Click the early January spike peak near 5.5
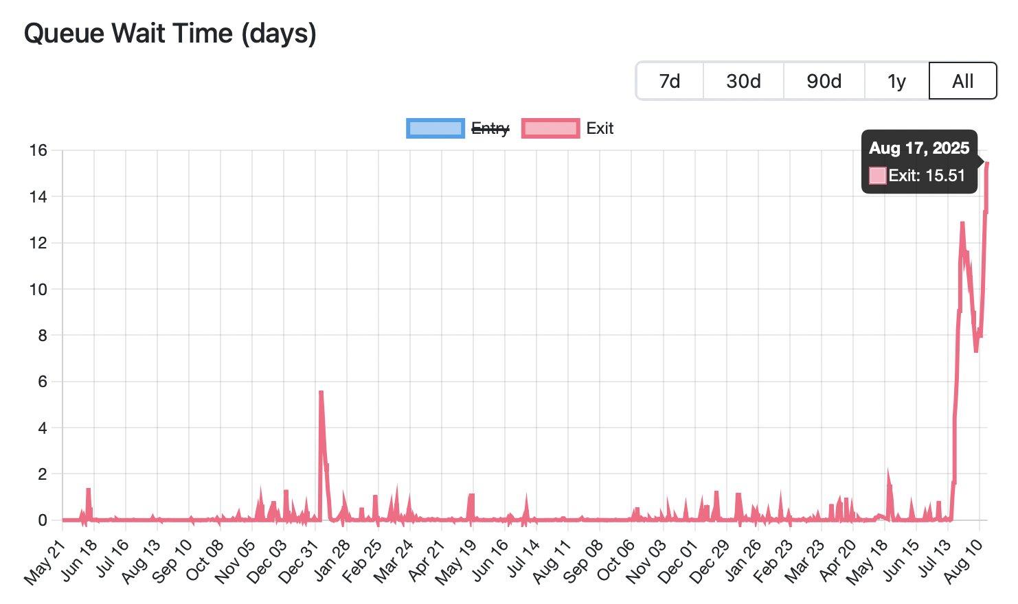 click(x=321, y=392)
